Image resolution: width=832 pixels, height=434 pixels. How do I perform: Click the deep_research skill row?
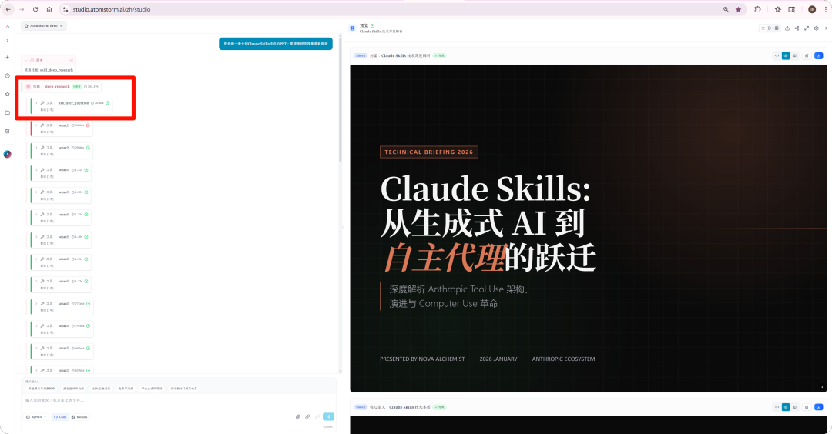tap(62, 86)
